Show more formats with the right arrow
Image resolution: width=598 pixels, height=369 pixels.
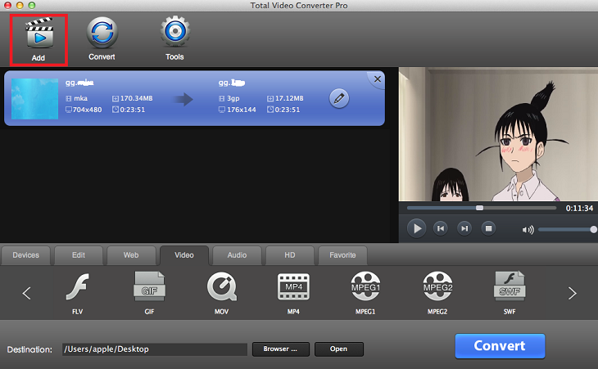[x=572, y=293]
